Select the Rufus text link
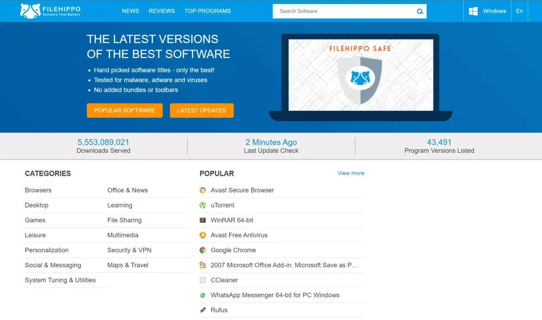The width and height of the screenshot is (542, 320). coord(219,310)
